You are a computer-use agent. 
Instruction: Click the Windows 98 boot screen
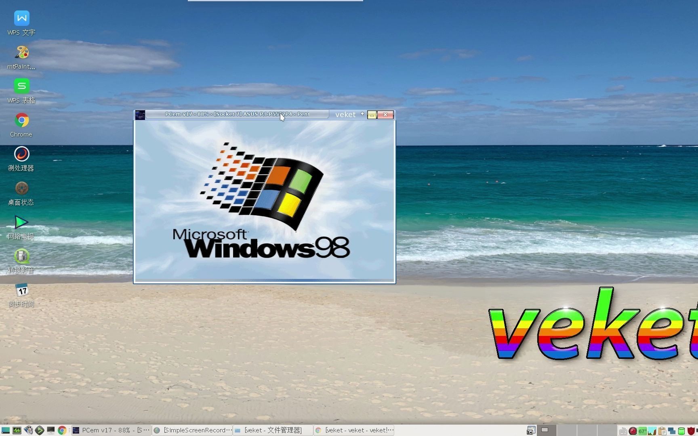point(265,200)
